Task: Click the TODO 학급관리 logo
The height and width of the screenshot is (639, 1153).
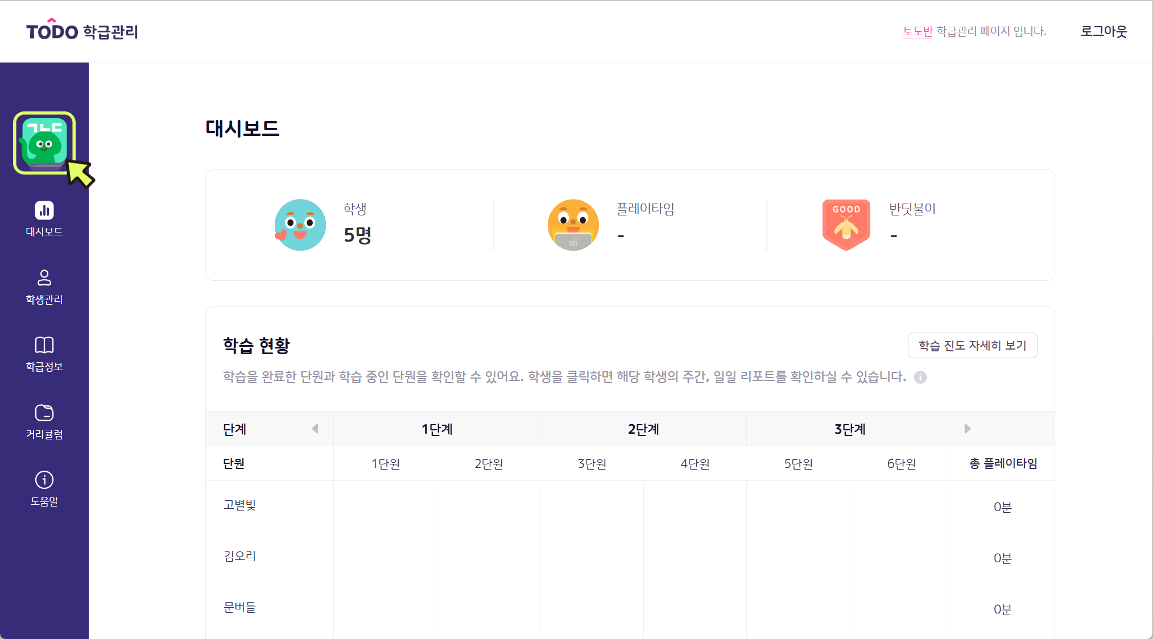Action: click(82, 31)
